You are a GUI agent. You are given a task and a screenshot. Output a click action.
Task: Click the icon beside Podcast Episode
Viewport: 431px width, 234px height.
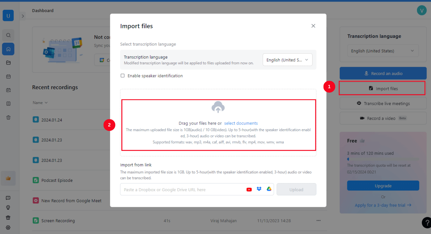pyautogui.click(x=36, y=180)
